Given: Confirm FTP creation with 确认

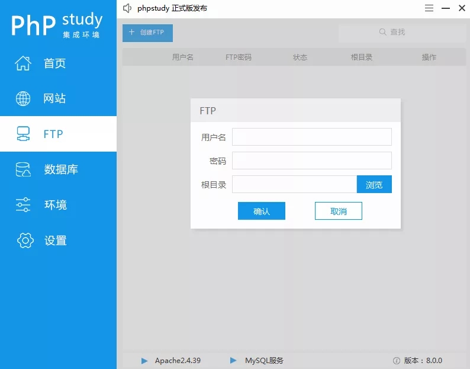Looking at the screenshot, I should (x=262, y=211).
